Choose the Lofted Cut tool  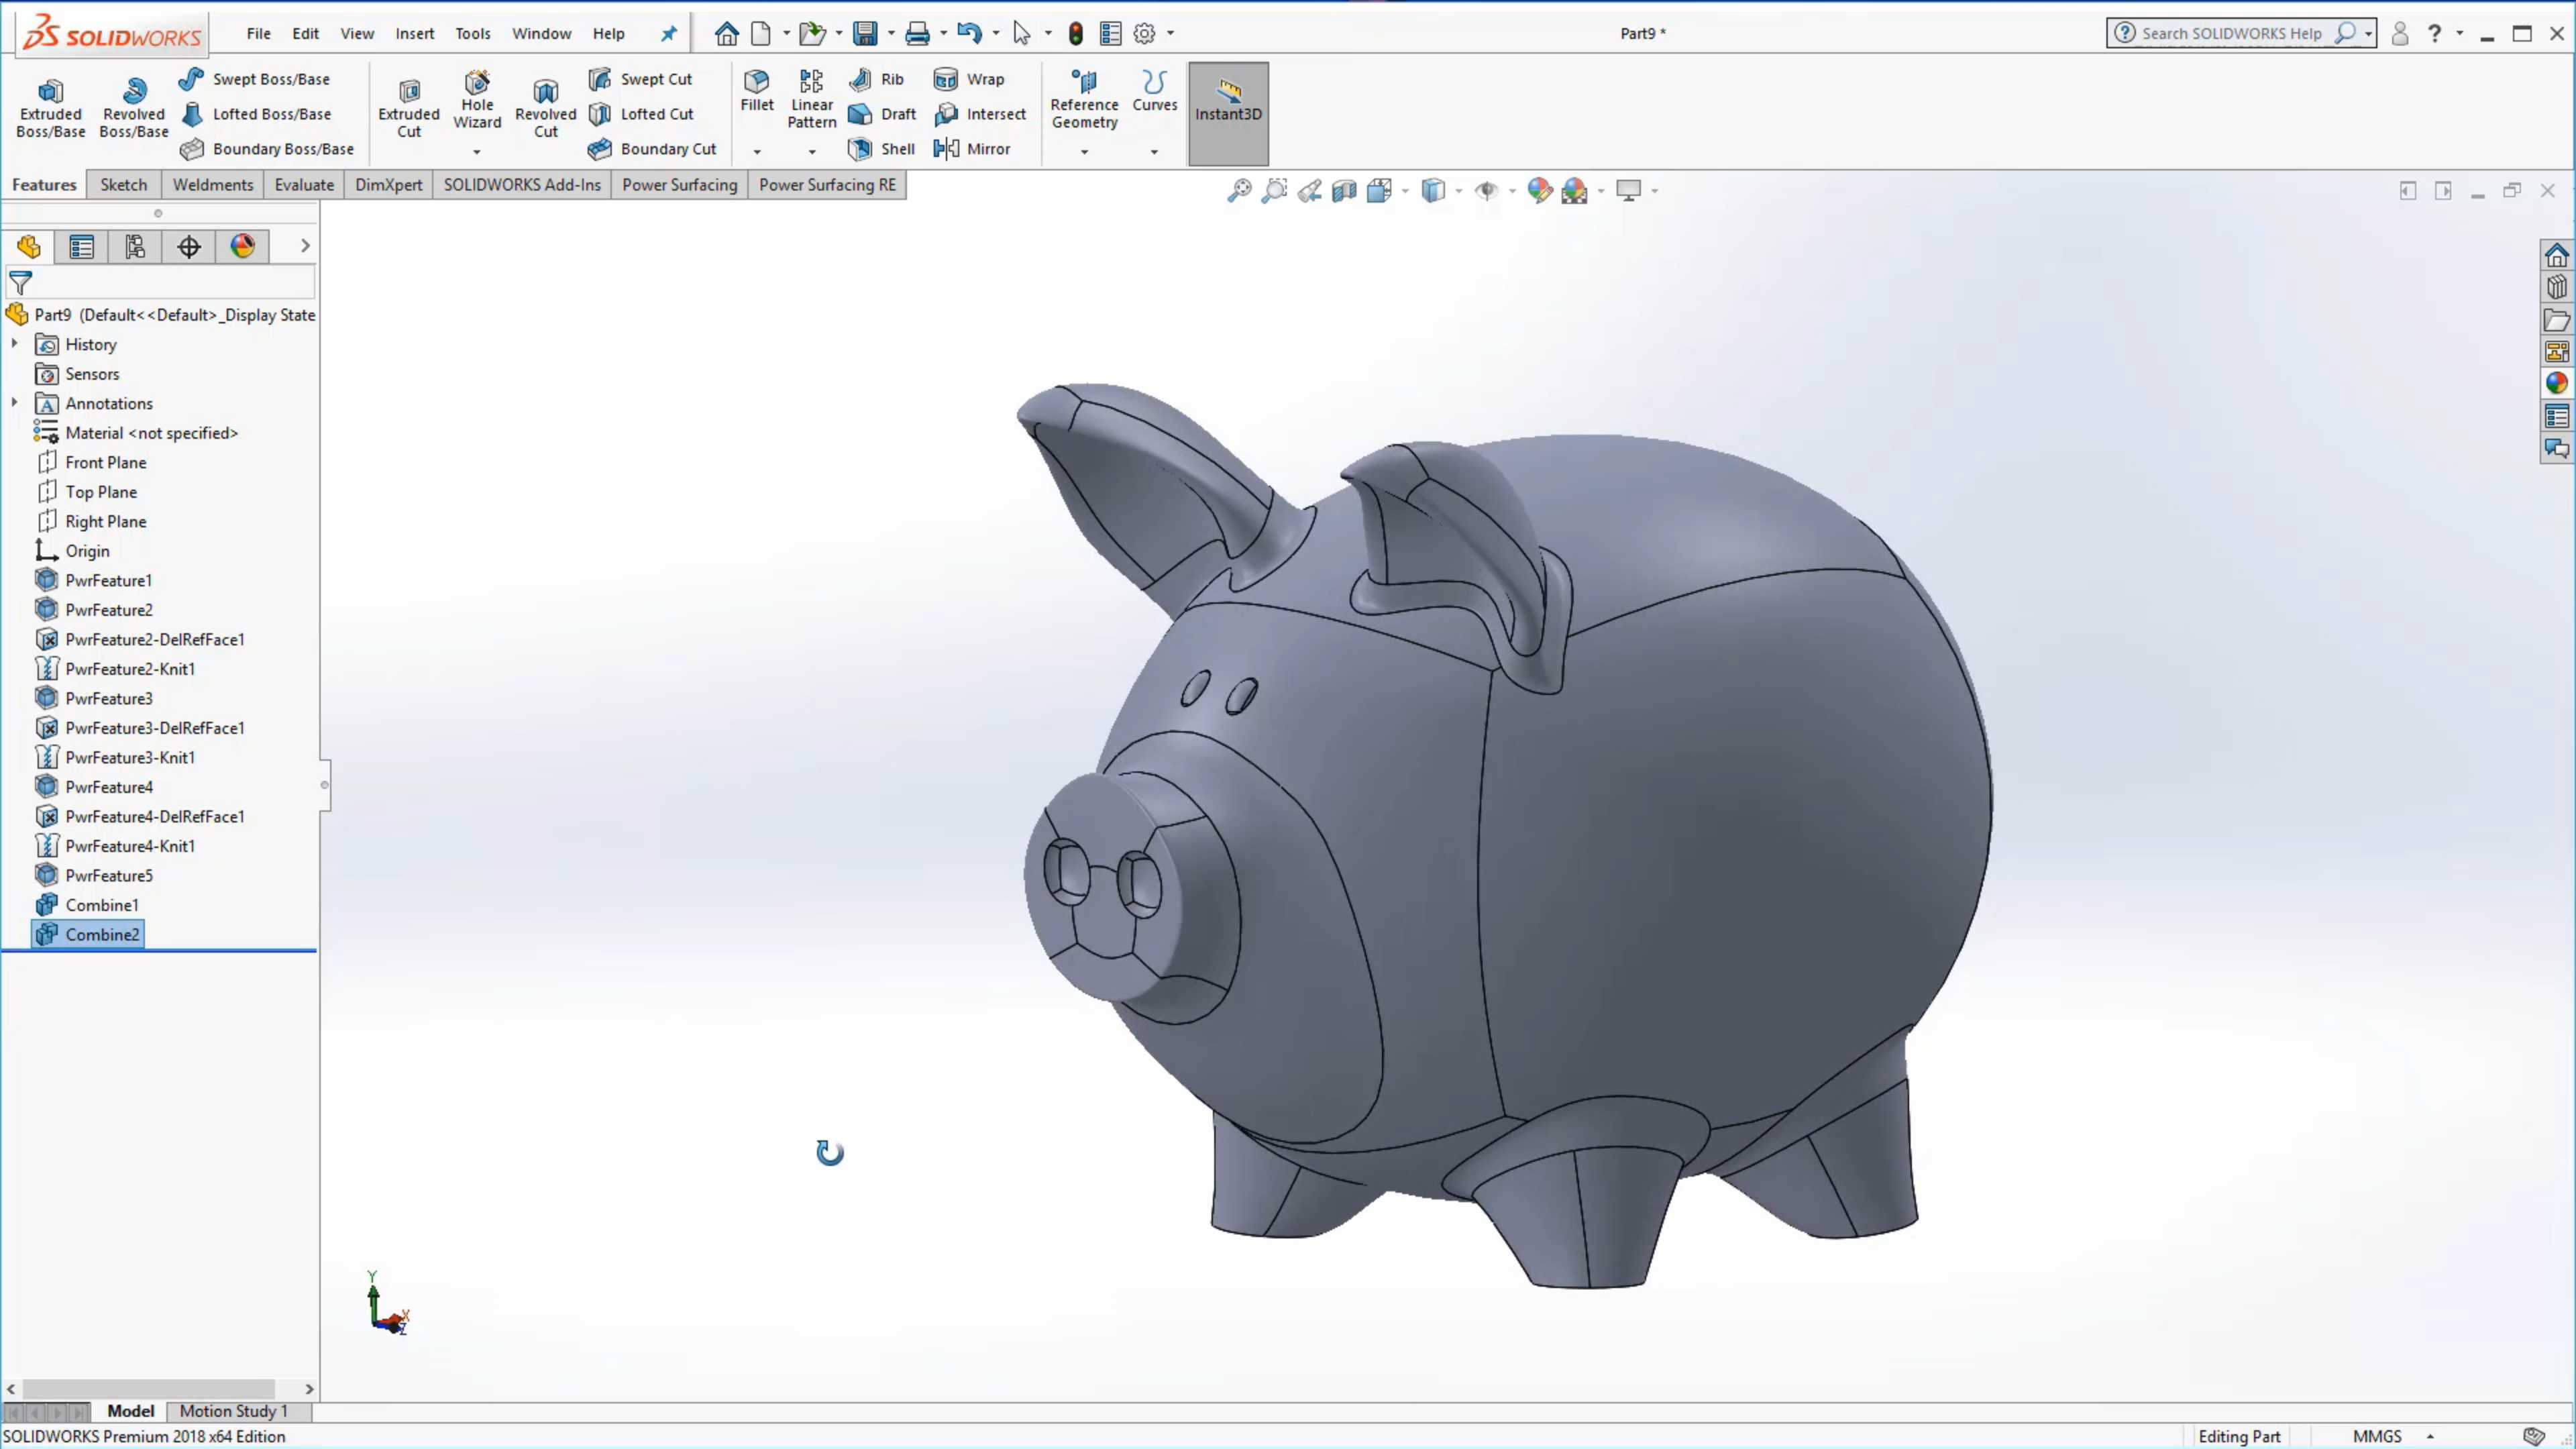pyautogui.click(x=641, y=114)
